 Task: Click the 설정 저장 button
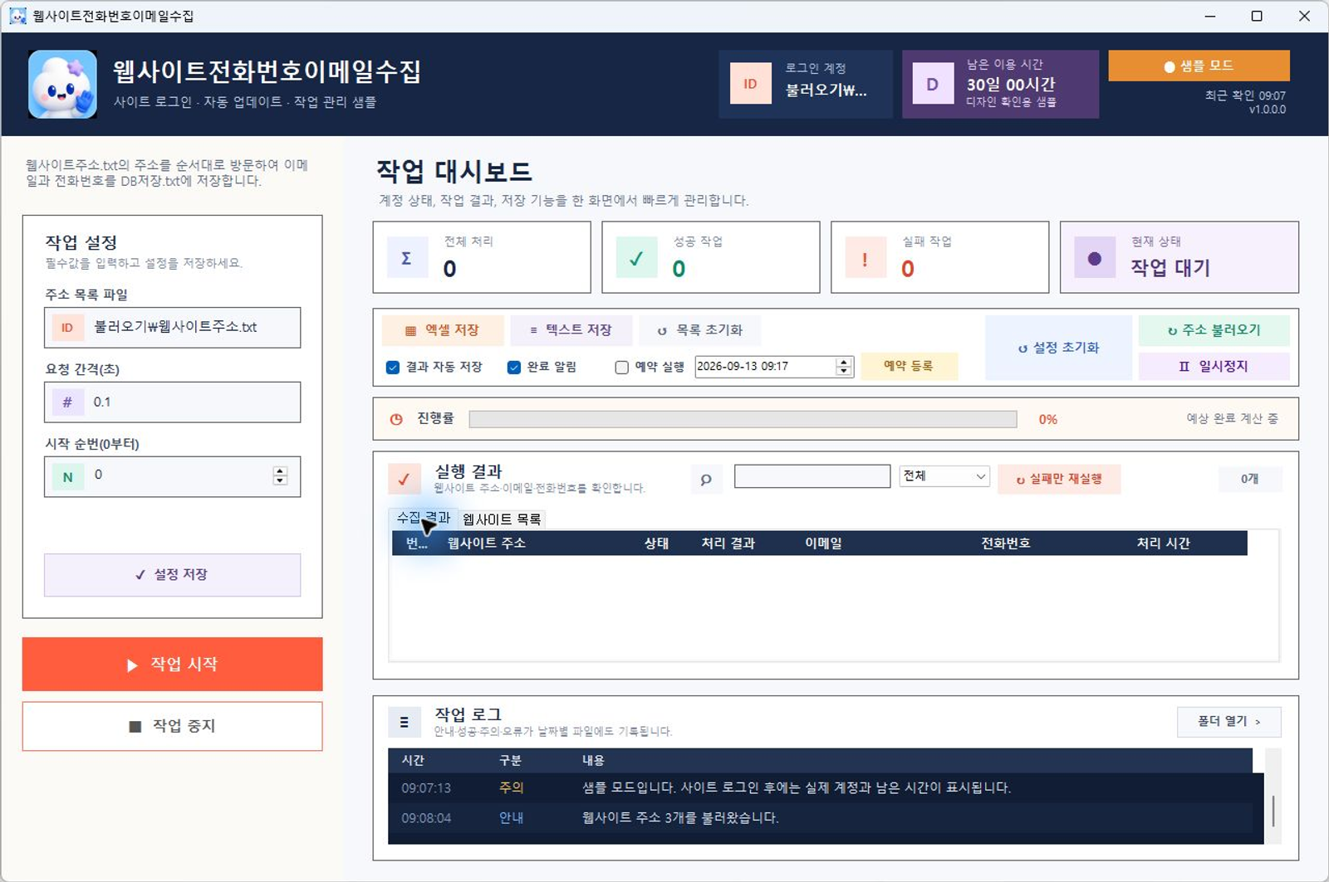click(x=172, y=574)
